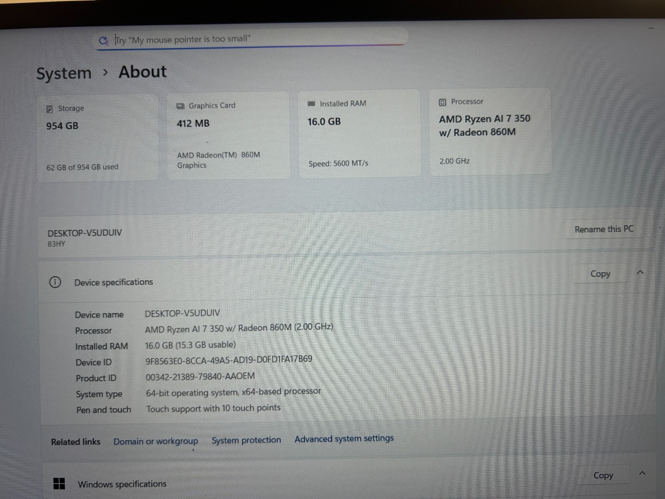Select Touch support with 10 touch points
The height and width of the screenshot is (499, 665).
(x=213, y=408)
